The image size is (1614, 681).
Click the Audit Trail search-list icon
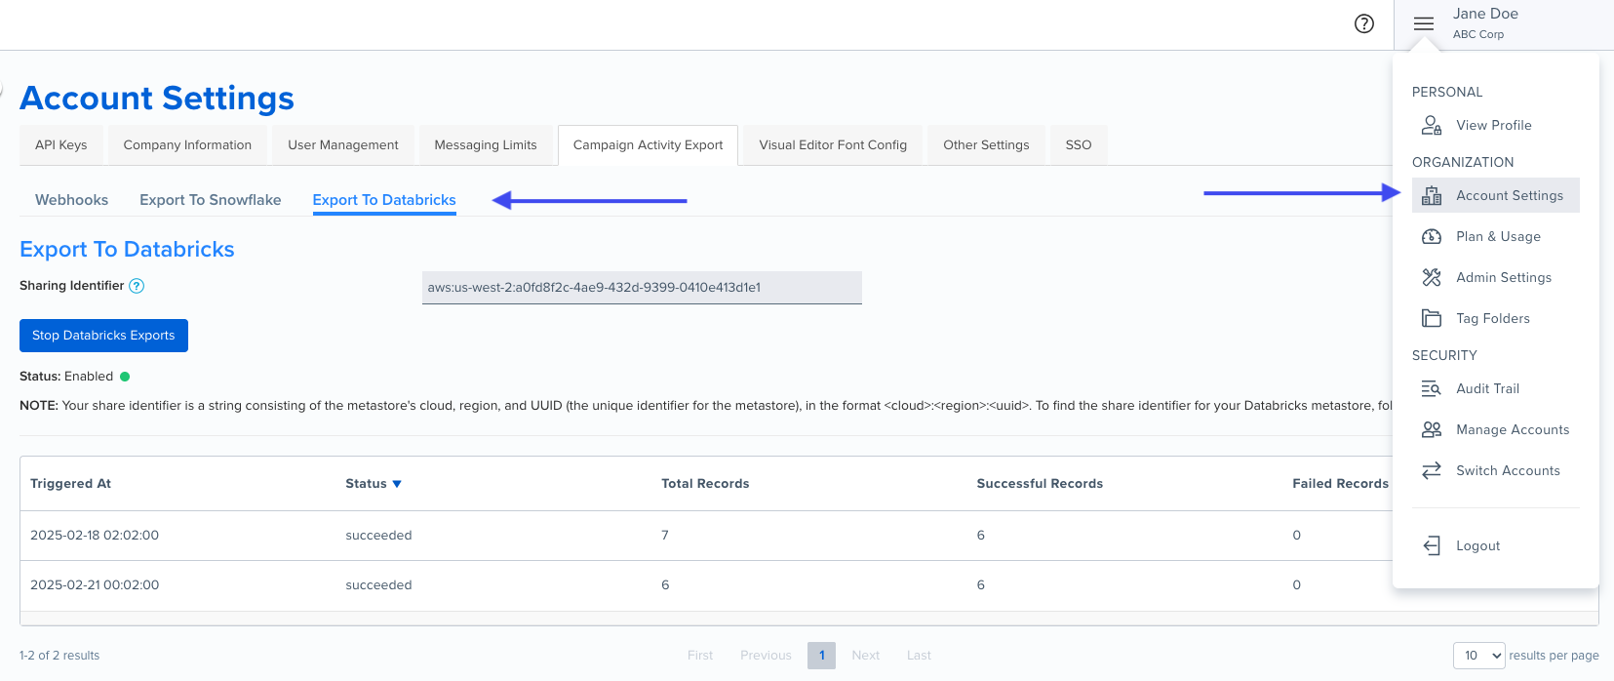(1431, 388)
